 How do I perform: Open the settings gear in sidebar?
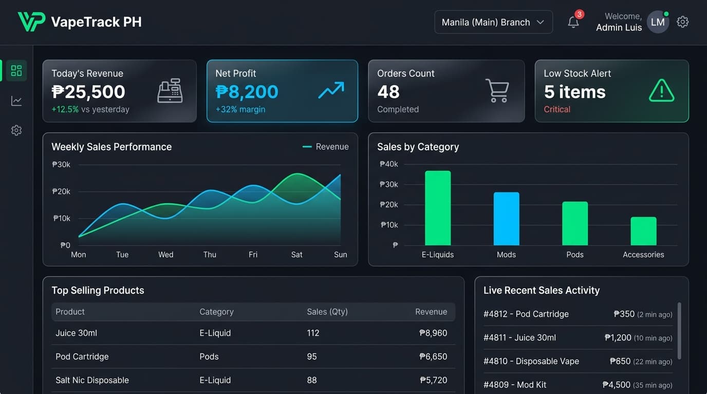click(16, 130)
